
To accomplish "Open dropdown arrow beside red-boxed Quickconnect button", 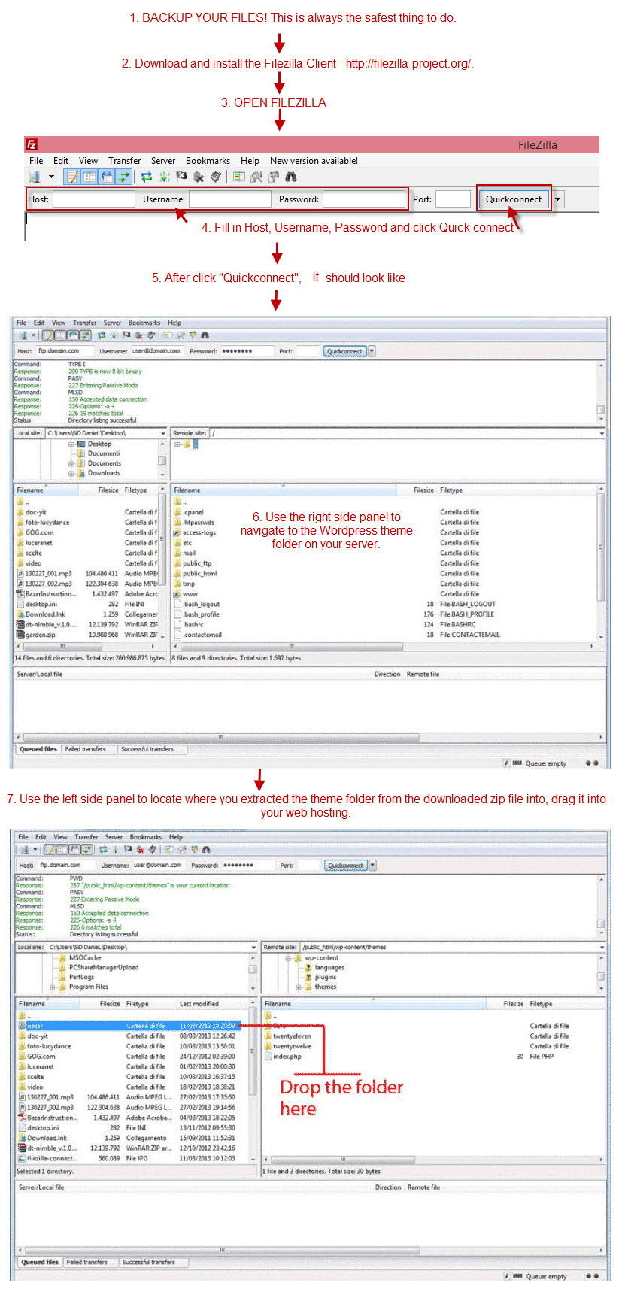I will [x=558, y=199].
